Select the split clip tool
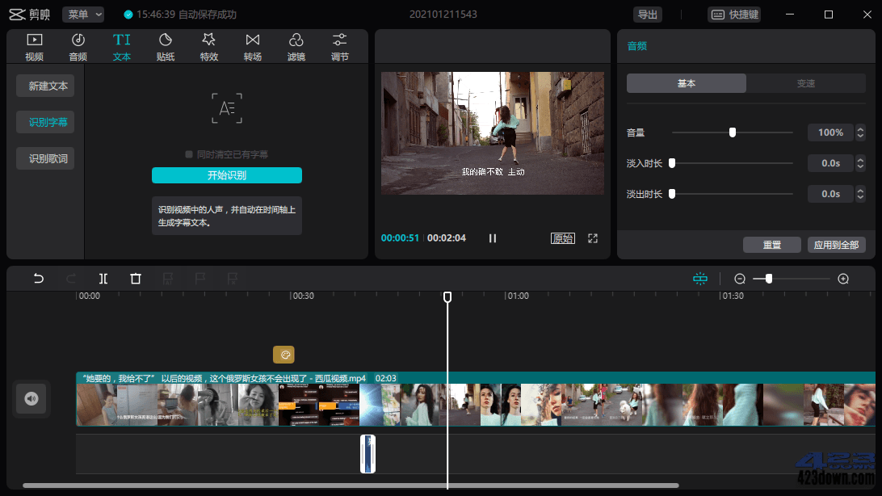Viewport: 882px width, 496px height. [x=103, y=278]
